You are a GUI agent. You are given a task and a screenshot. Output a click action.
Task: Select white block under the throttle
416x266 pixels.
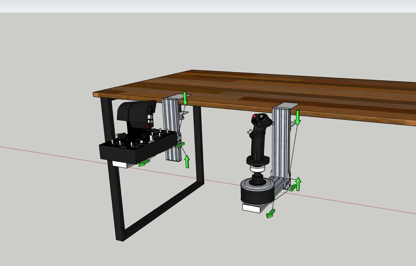[x=120, y=164]
